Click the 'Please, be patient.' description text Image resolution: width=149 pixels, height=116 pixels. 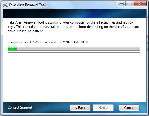(x=30, y=31)
